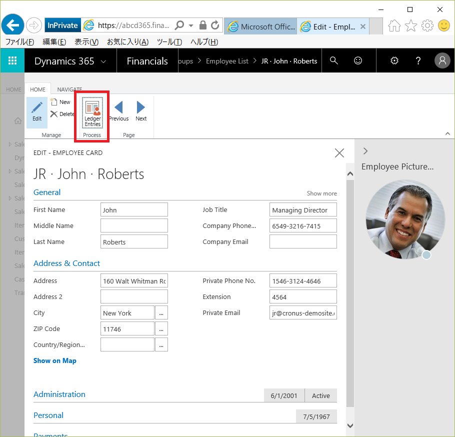The height and width of the screenshot is (437, 455).
Task: Click the Middle Name field
Action: coord(134,225)
